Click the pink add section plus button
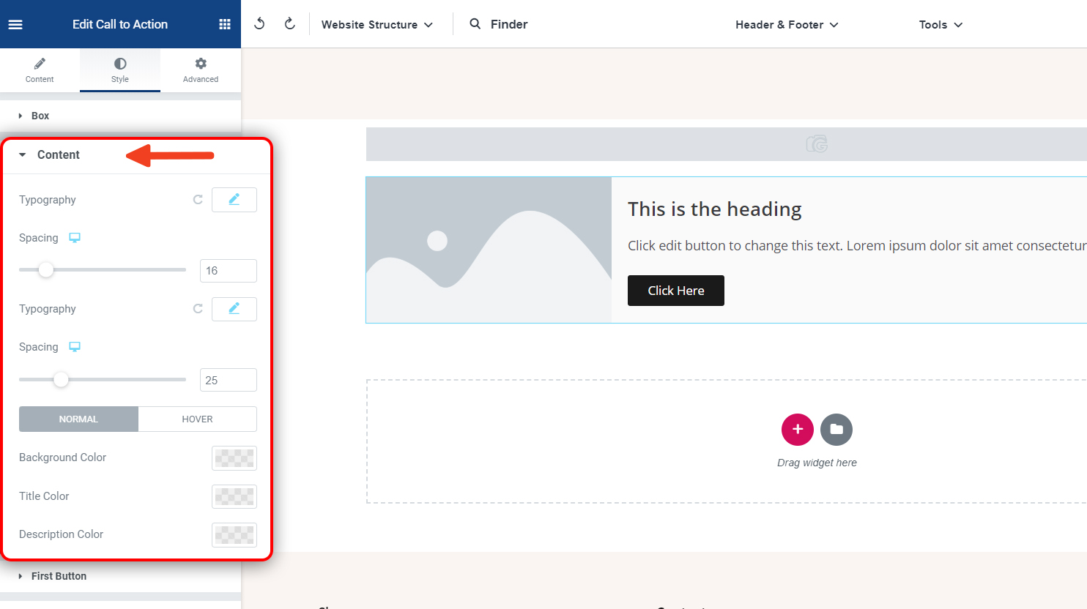Image resolution: width=1087 pixels, height=609 pixels. 798,429
